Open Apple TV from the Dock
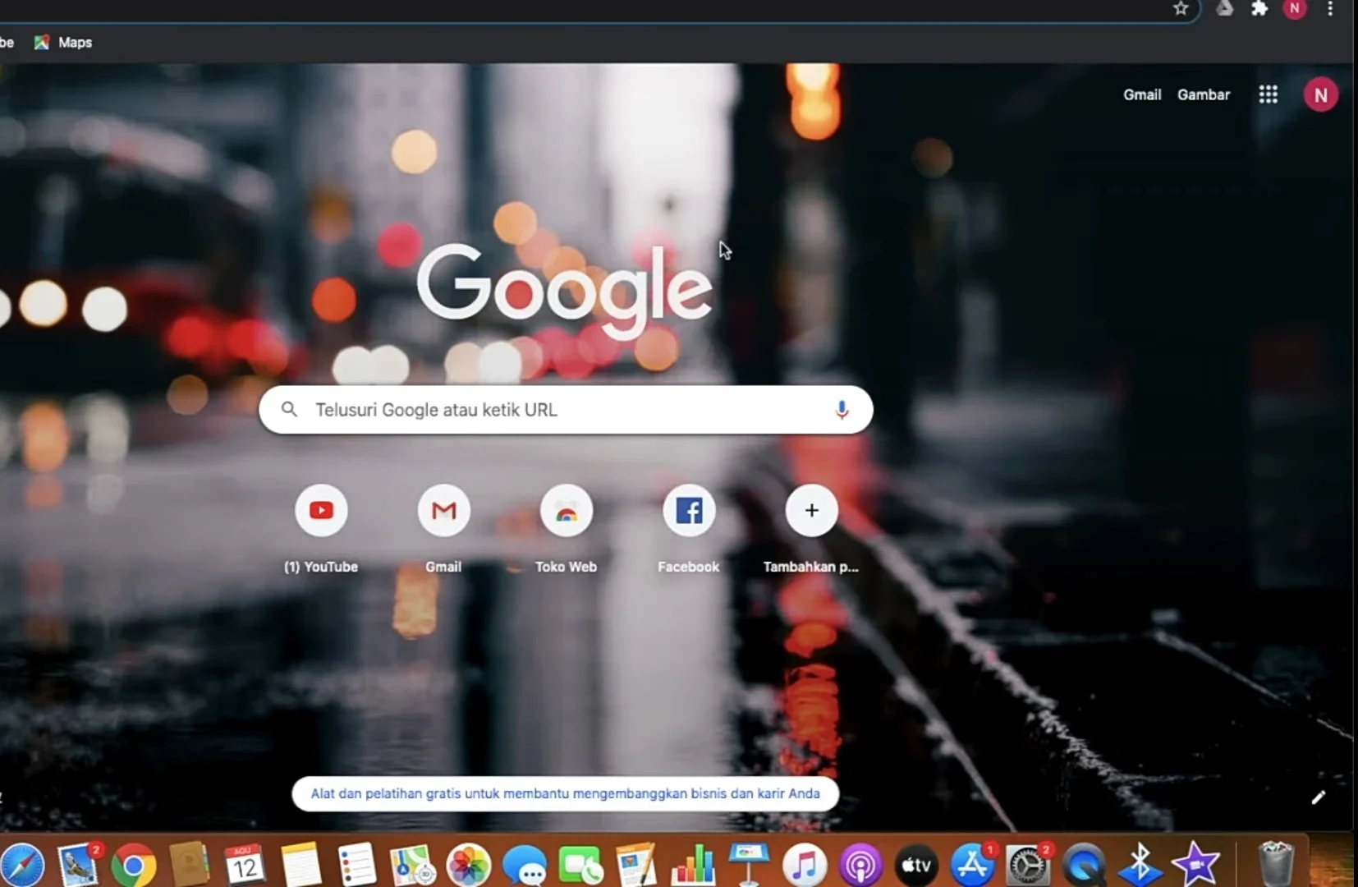The image size is (1358, 887). 916,865
